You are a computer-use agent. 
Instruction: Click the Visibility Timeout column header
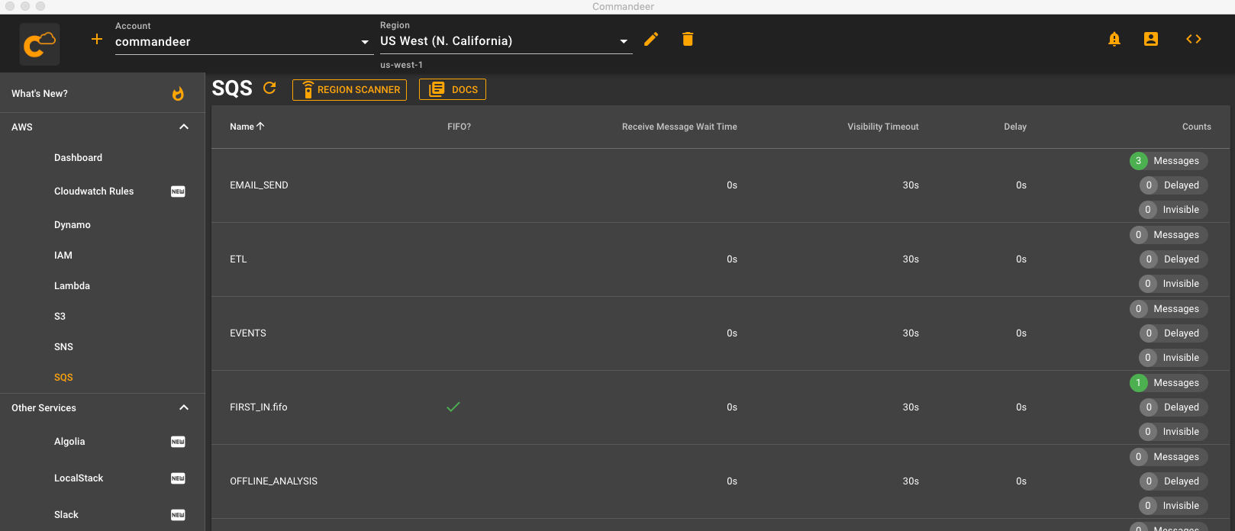click(883, 127)
